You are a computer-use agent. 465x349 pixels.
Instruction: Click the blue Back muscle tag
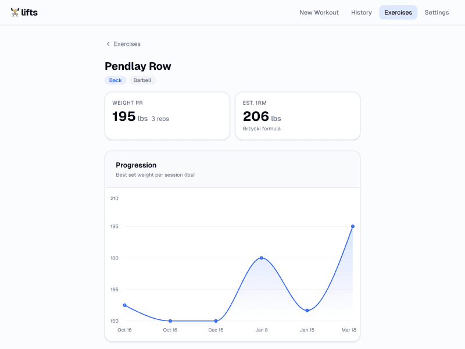(x=115, y=80)
